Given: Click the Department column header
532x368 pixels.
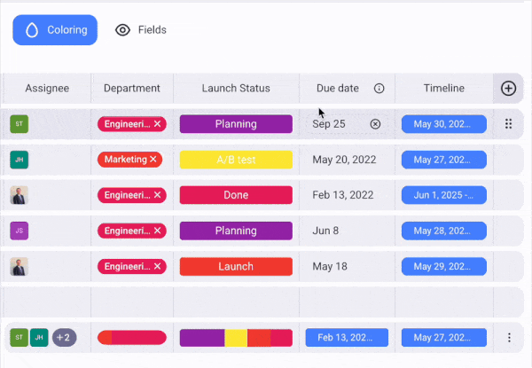Looking at the screenshot, I should (x=132, y=89).
